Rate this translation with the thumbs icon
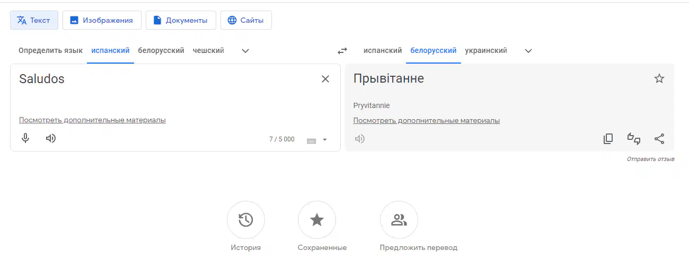 click(634, 139)
